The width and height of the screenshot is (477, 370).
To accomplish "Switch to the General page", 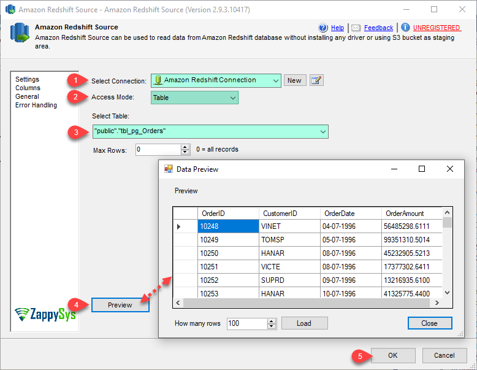I will coord(27,96).
